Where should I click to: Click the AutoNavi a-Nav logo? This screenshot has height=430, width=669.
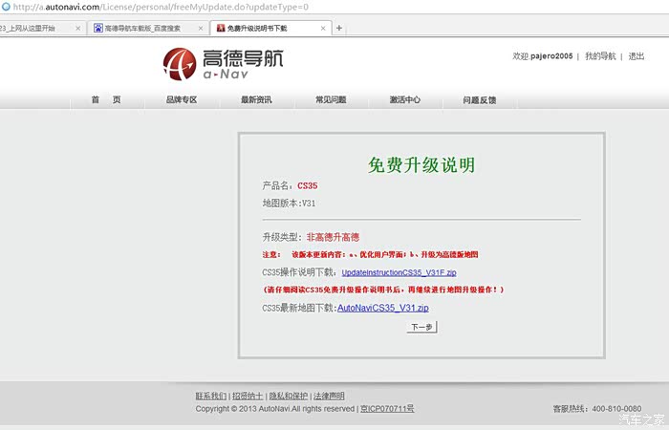[223, 64]
